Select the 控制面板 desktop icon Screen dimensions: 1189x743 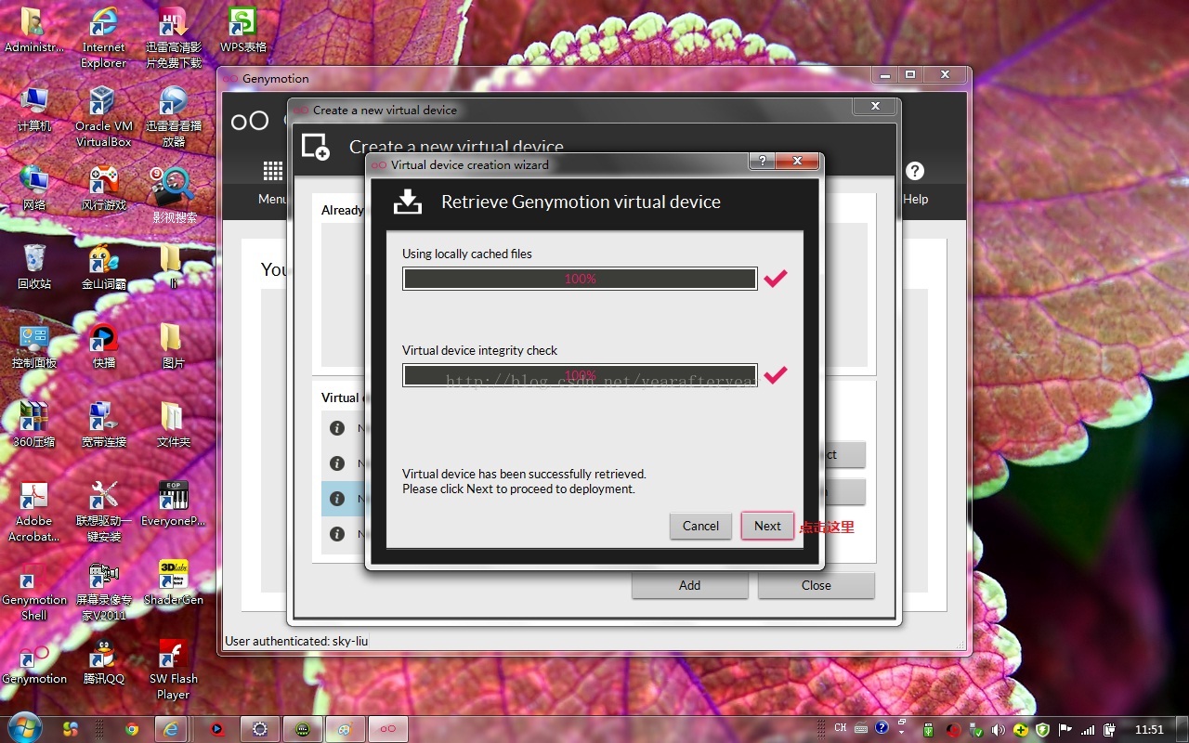click(x=34, y=346)
